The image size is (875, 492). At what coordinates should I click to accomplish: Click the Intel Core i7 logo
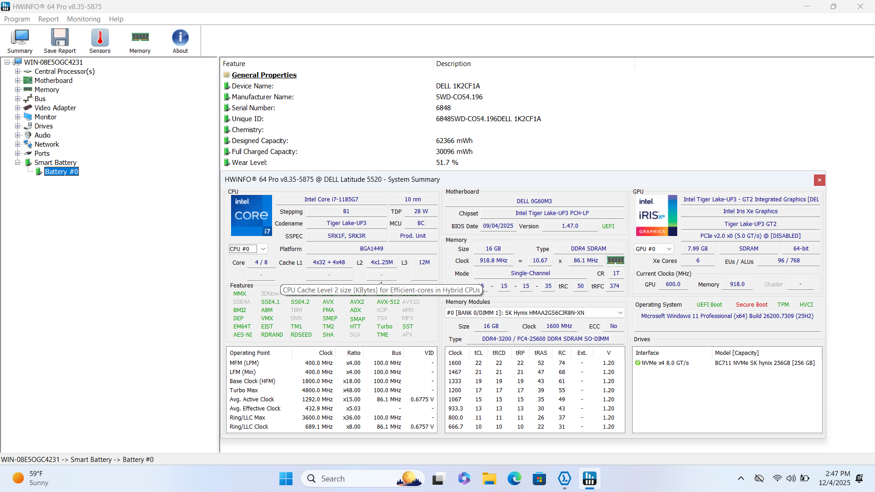251,215
